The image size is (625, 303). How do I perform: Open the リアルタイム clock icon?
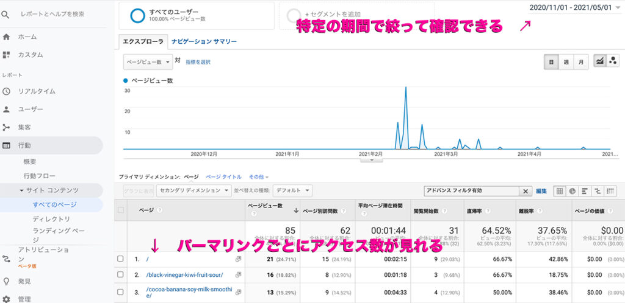tap(6, 91)
